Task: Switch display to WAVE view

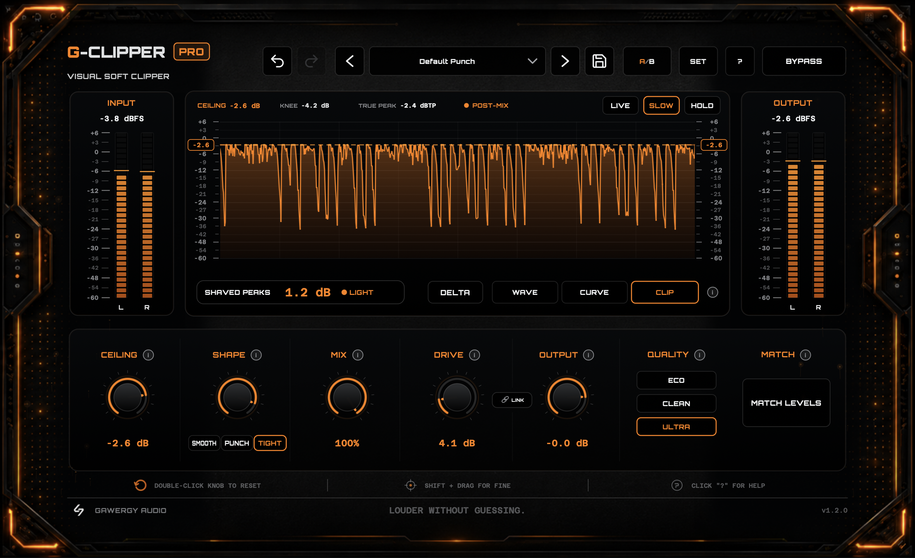Action: pyautogui.click(x=525, y=292)
